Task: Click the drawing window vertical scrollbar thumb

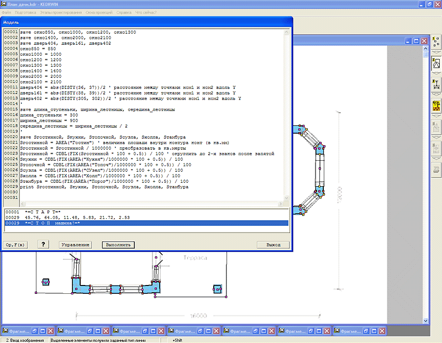Action: pyautogui.click(x=425, y=54)
